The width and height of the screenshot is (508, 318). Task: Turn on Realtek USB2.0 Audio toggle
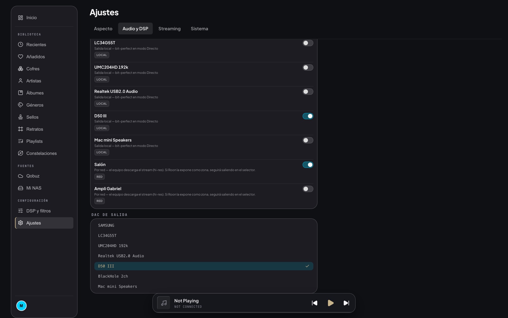308,92
